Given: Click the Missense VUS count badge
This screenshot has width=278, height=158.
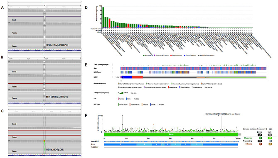Looking at the screenshot, I should (270, 138).
